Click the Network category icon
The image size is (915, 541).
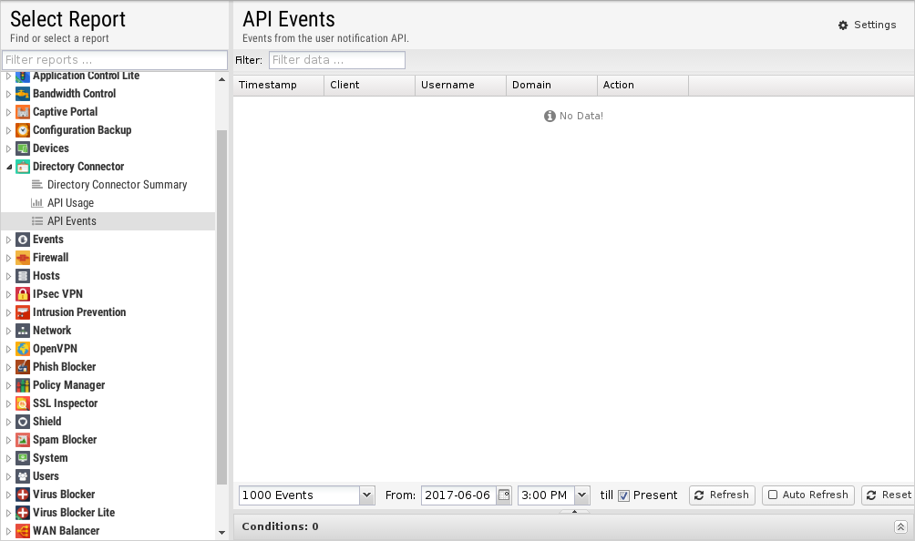pyautogui.click(x=22, y=331)
